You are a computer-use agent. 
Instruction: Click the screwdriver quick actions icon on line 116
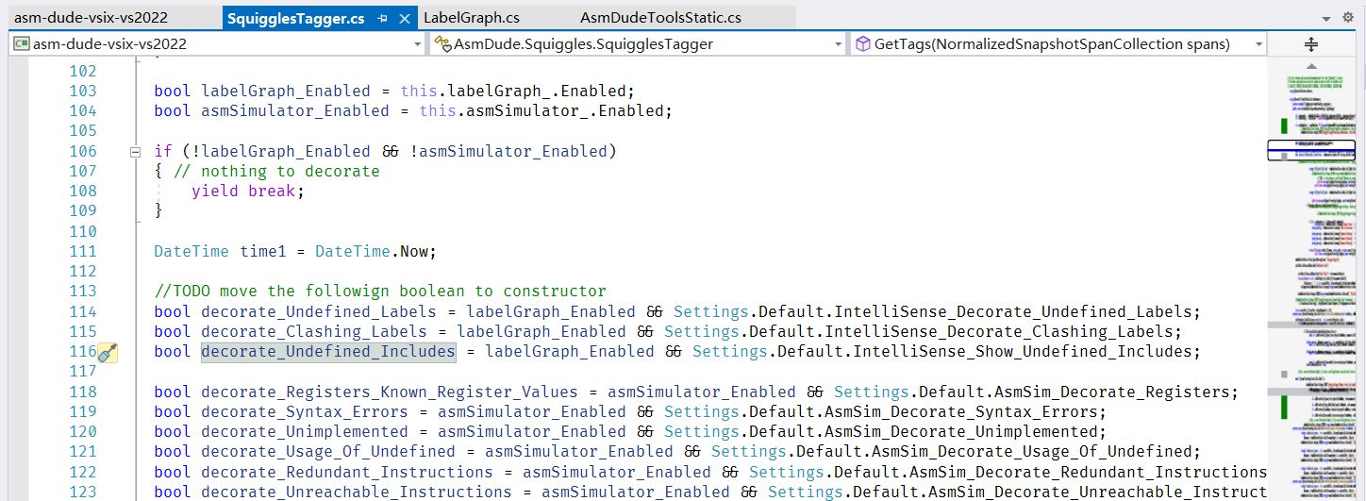pyautogui.click(x=108, y=352)
